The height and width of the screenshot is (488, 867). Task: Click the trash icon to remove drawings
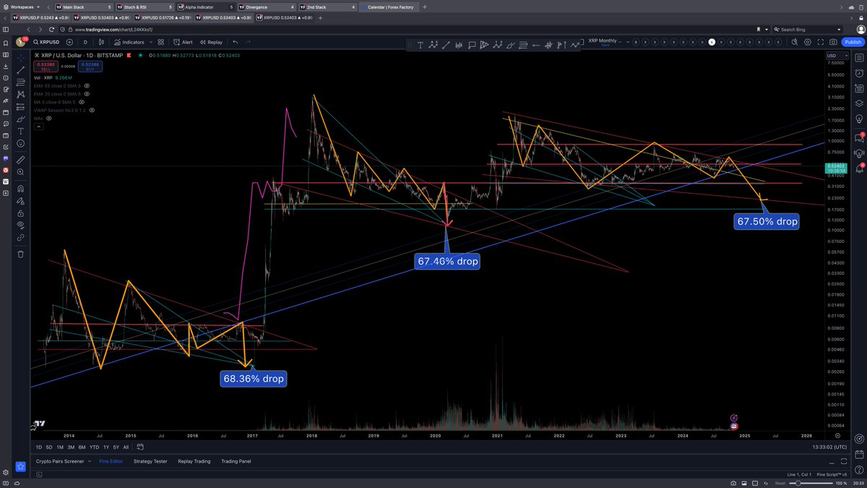(x=20, y=254)
